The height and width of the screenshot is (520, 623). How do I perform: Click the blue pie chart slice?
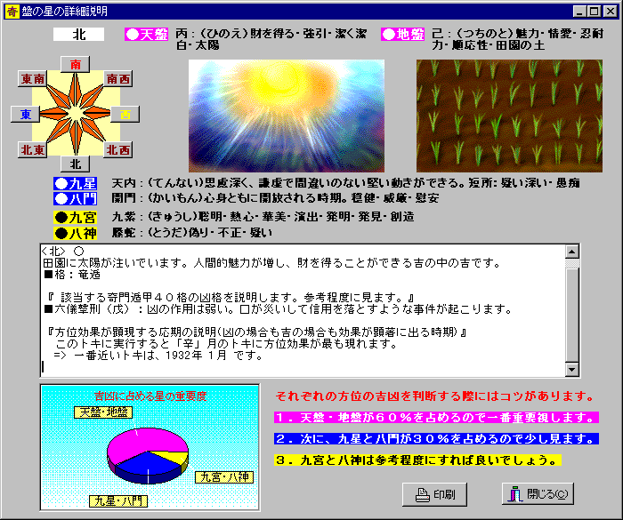point(146,468)
